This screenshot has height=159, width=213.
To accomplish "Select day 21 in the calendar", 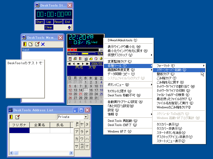I will pyautogui.click(x=80, y=94).
